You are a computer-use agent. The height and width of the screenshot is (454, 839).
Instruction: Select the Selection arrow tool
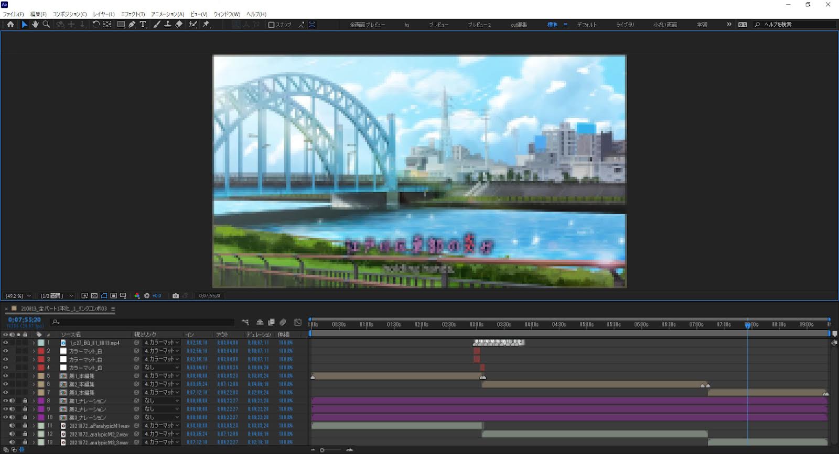24,25
